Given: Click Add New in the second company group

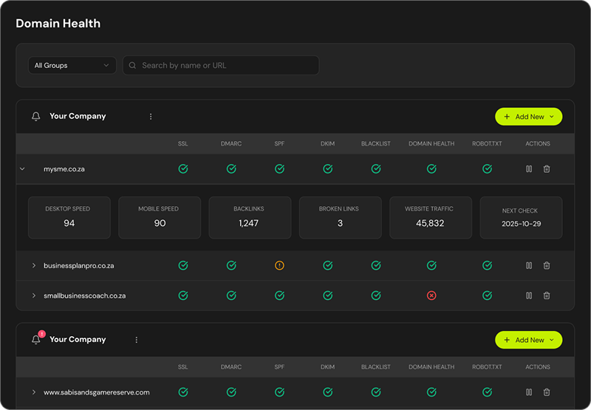Looking at the screenshot, I should point(528,340).
